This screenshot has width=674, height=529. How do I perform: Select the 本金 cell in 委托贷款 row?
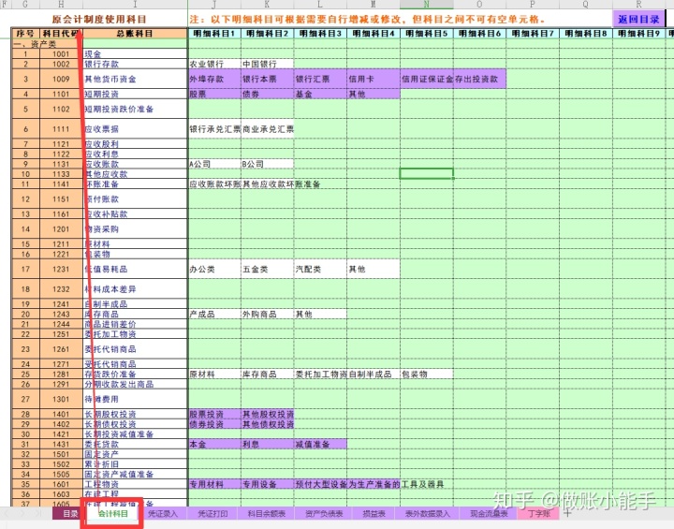[214, 444]
